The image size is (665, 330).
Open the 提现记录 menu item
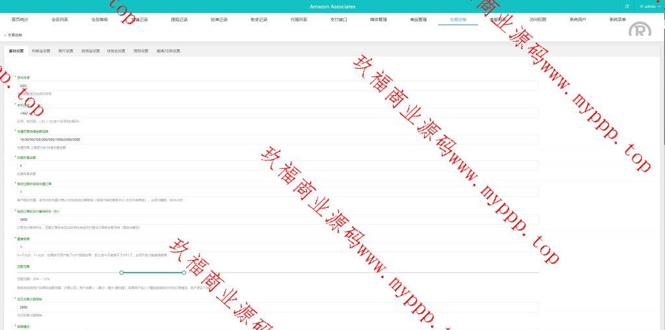click(179, 20)
